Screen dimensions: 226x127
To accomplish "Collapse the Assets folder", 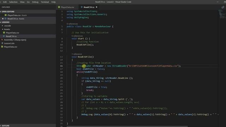I will pos(7,29).
